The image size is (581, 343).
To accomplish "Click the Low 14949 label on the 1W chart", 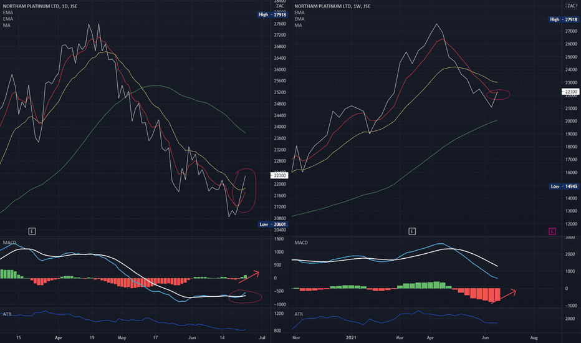I will (x=564, y=186).
